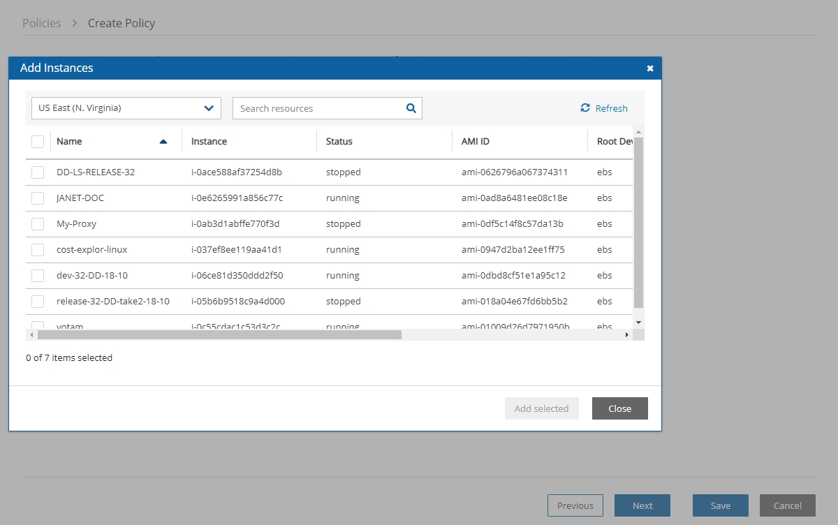Click the Instance column header
Screen dimensions: 838x525
click(209, 142)
